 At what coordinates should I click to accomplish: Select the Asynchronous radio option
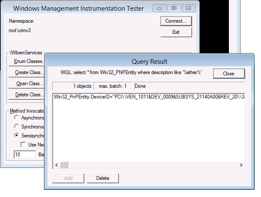pyautogui.click(x=16, y=117)
